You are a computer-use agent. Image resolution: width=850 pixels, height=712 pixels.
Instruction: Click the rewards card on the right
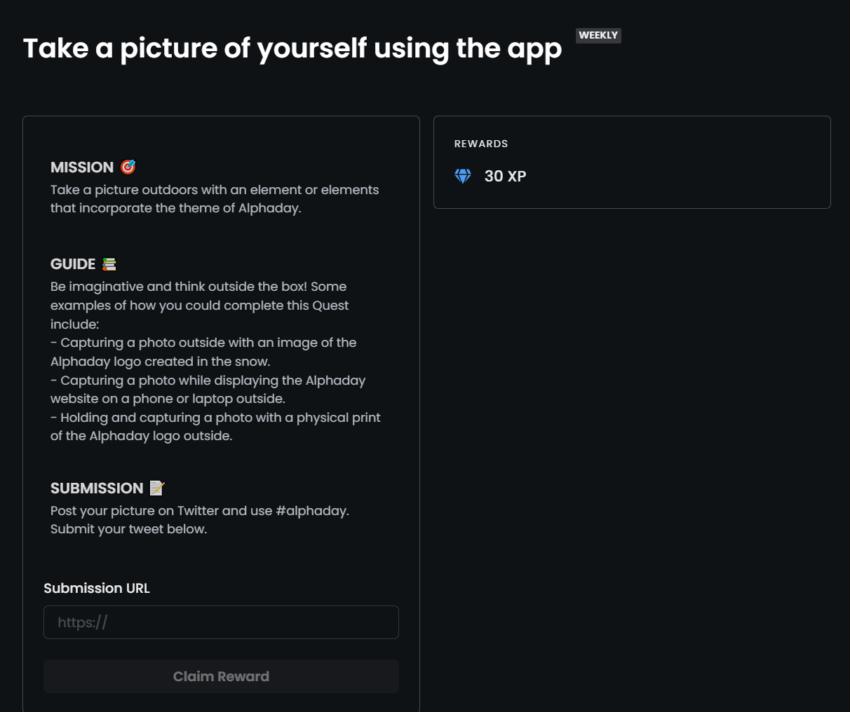click(631, 162)
